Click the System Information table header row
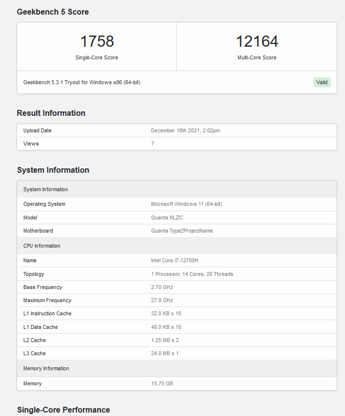Image resolution: width=345 pixels, height=416 pixels. 177,189
